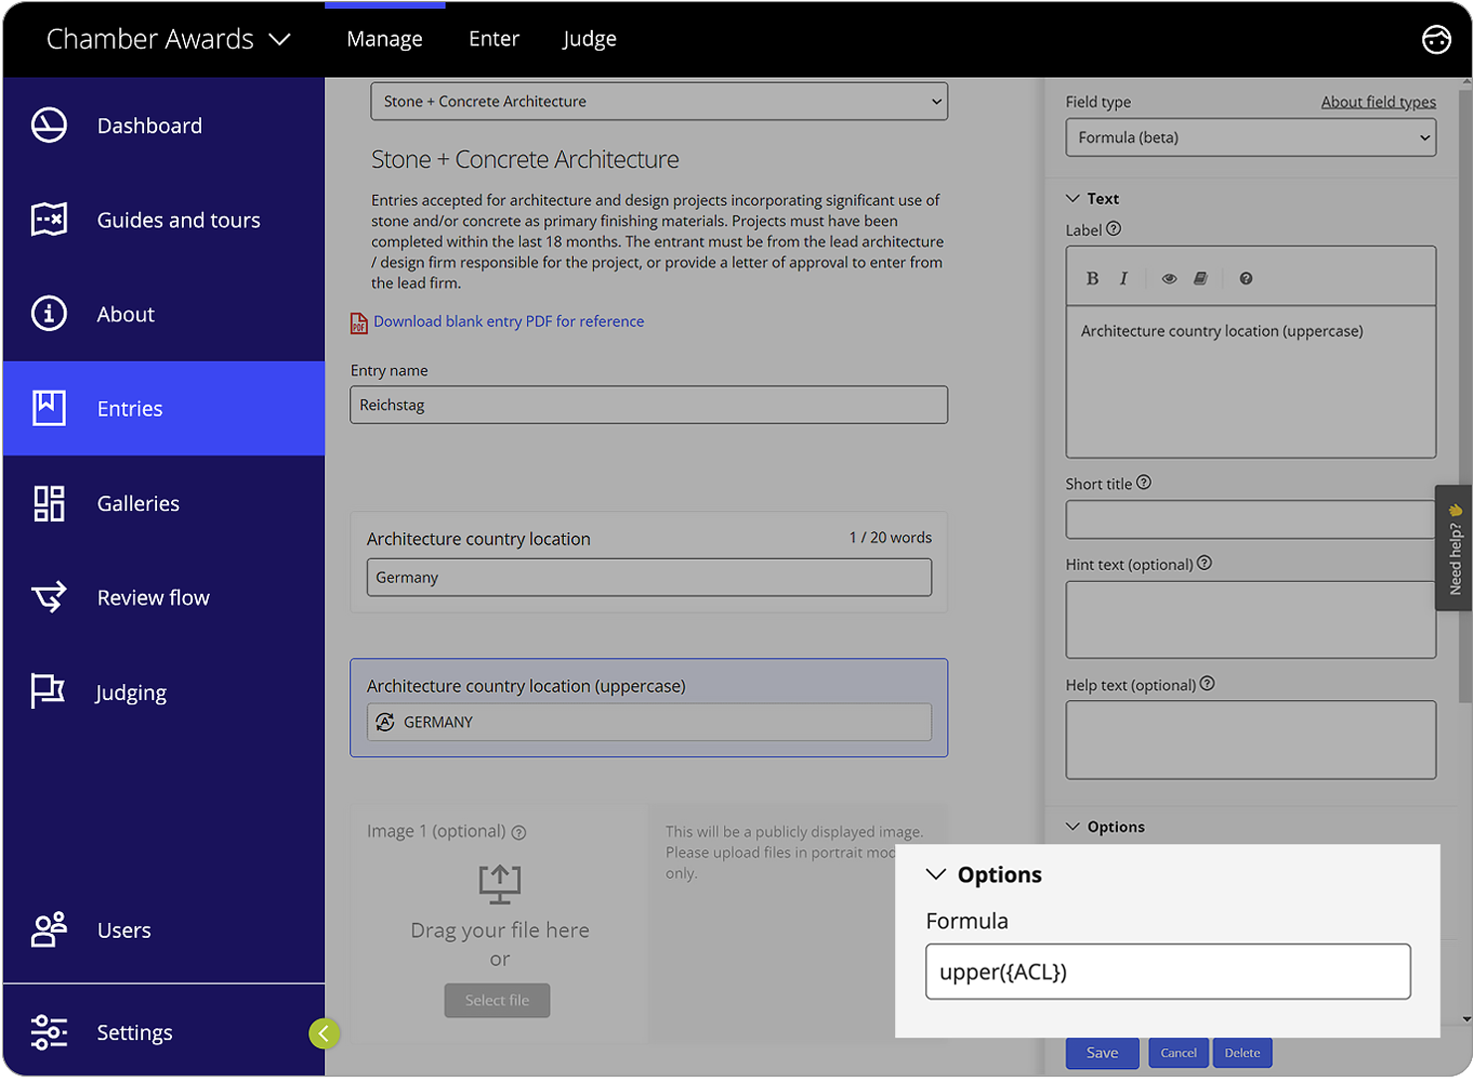The height and width of the screenshot is (1082, 1474).
Task: Open the Review flow arrows icon
Action: (x=49, y=597)
